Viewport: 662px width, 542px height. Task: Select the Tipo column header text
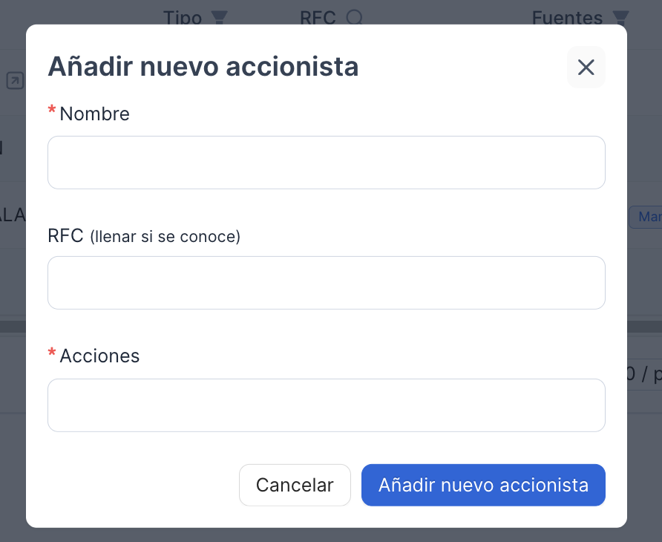click(x=183, y=18)
